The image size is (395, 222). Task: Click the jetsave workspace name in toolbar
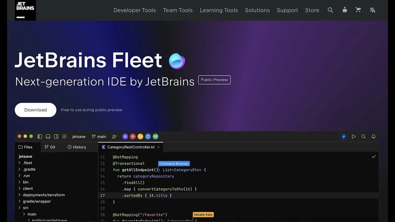point(79,137)
